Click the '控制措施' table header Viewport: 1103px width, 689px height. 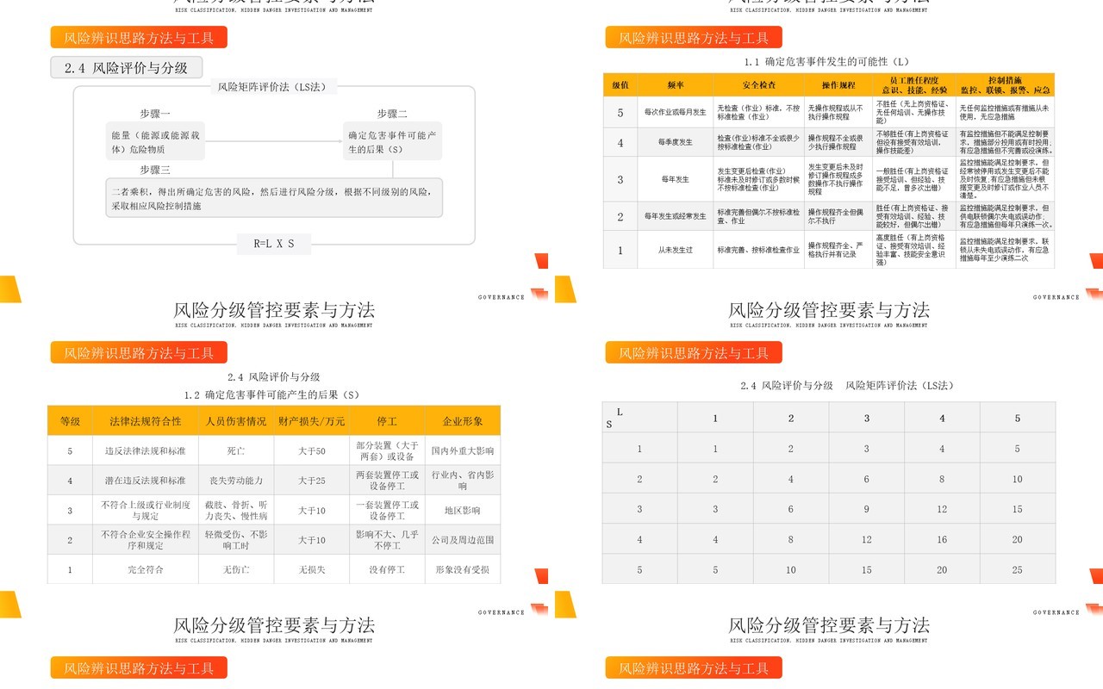click(1006, 85)
